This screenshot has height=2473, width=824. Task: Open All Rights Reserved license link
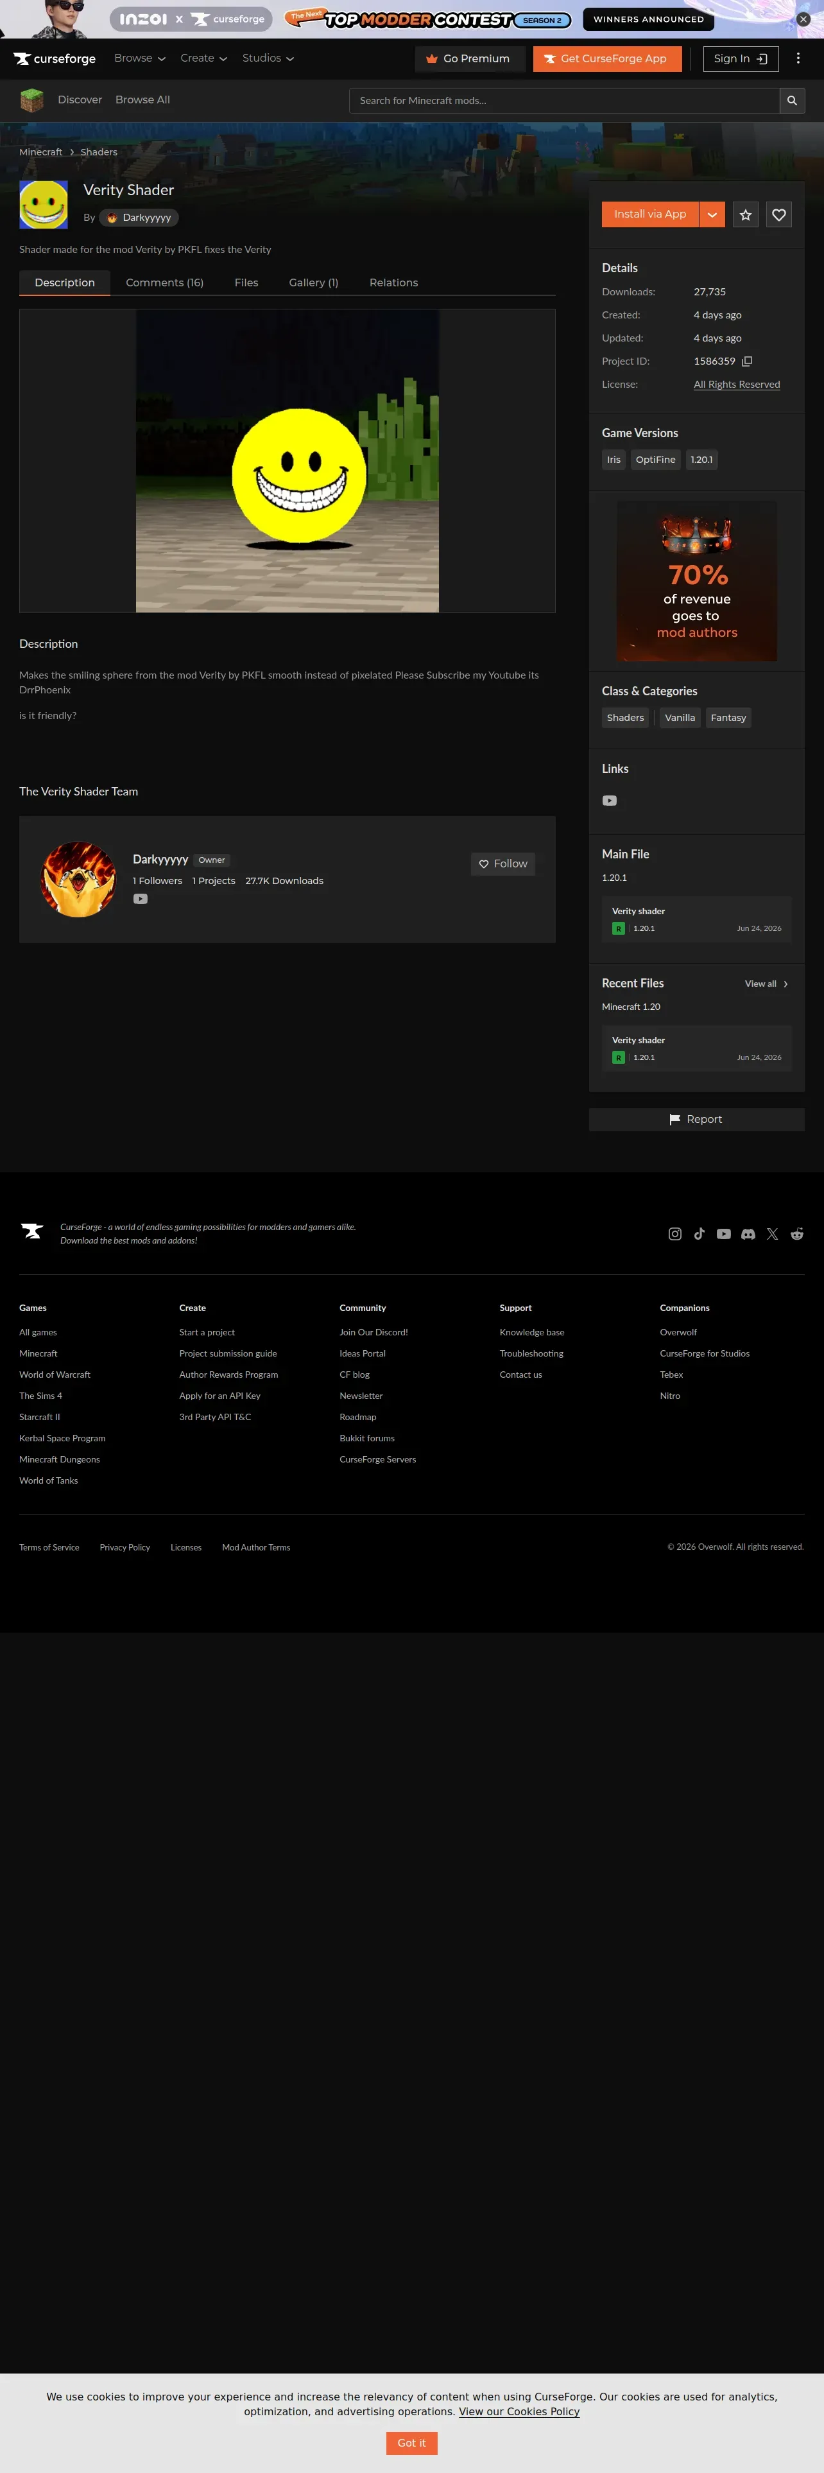click(x=737, y=385)
